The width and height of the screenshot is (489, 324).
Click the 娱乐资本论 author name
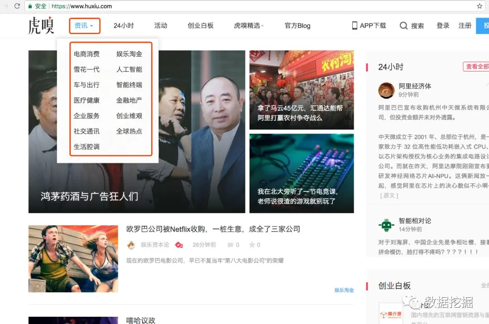click(x=155, y=245)
